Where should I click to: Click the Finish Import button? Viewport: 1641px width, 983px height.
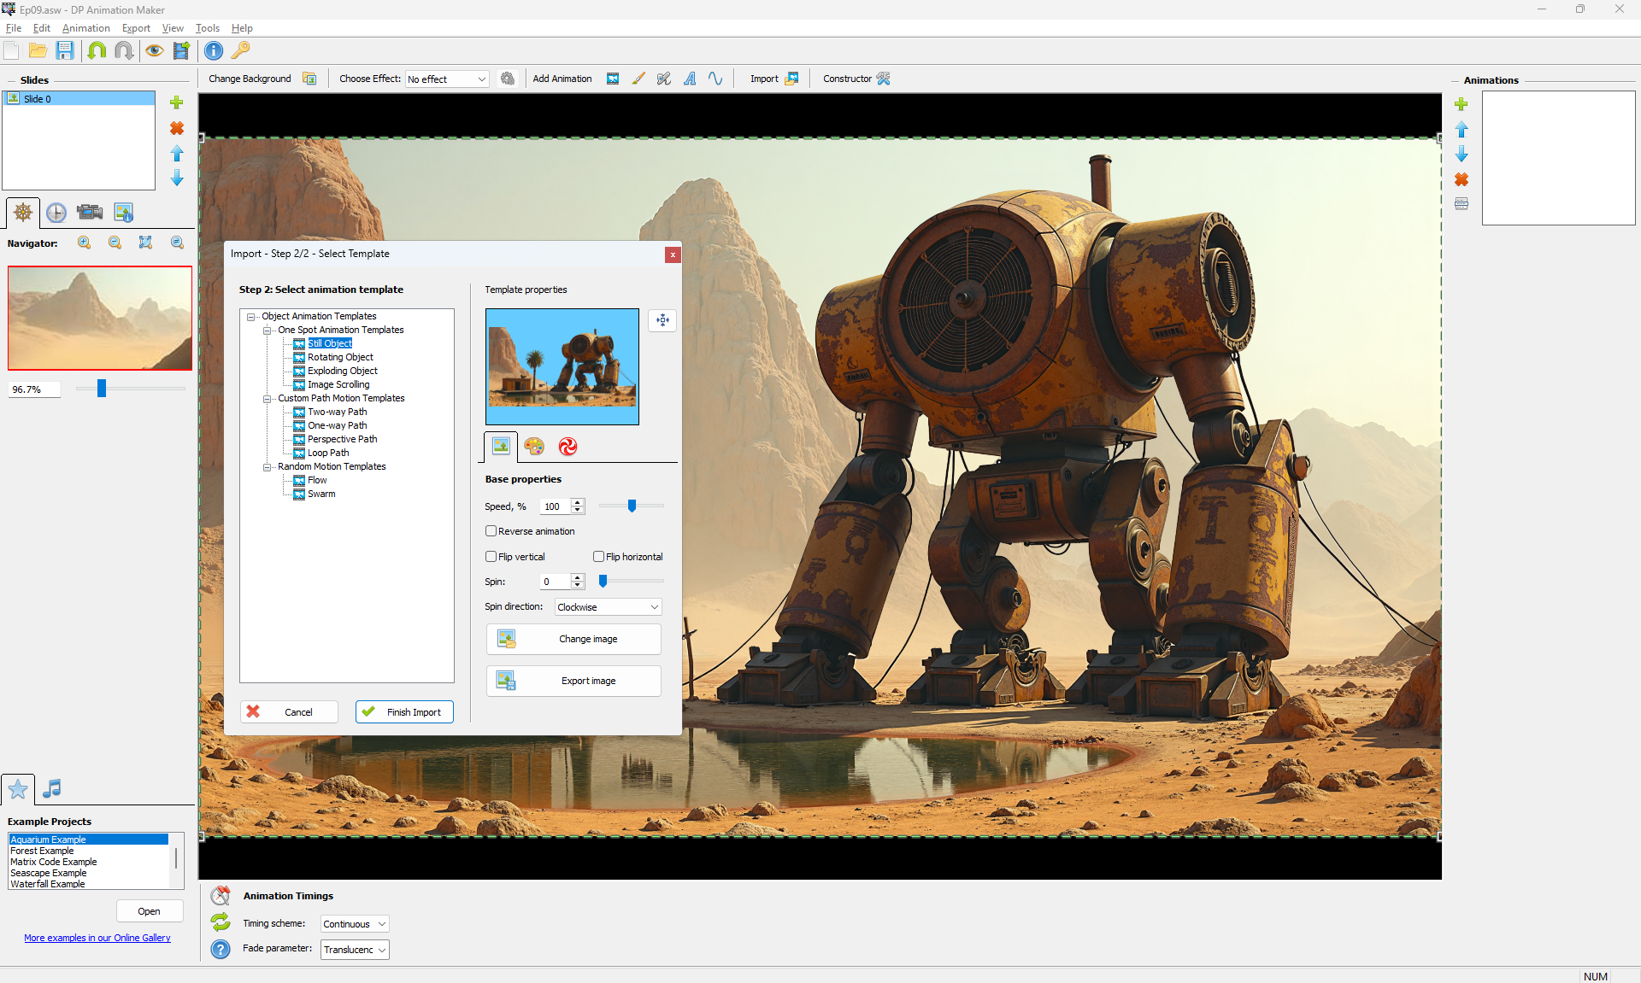point(404,712)
